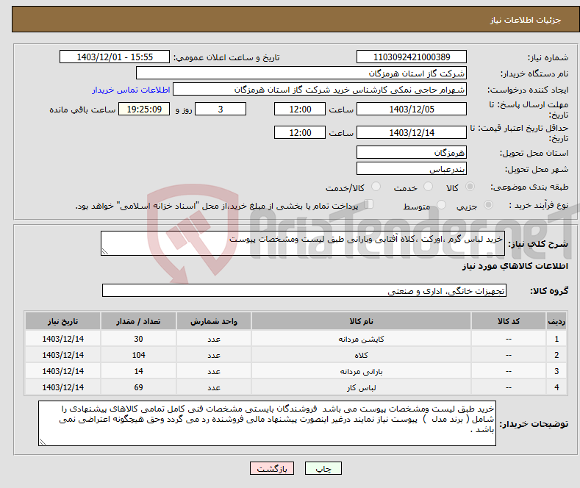This screenshot has width=580, height=488.
Task: Toggle the اسناد خزانه اسلامی payment checkbox
Action: pos(369,204)
